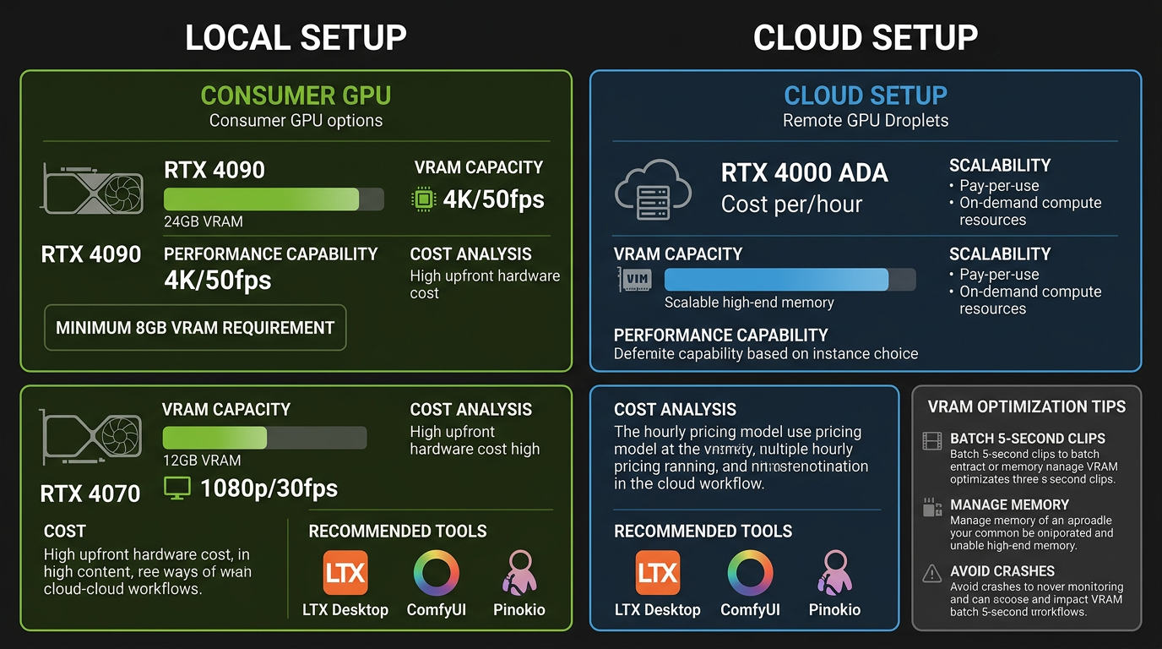The image size is (1162, 649).
Task: Click the BATCH 5-SECOND CLIPS heading
Action: pos(1028,439)
